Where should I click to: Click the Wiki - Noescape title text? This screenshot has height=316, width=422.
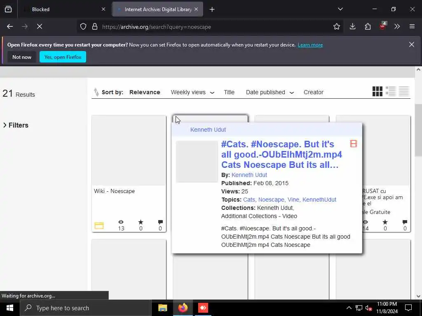click(115, 191)
